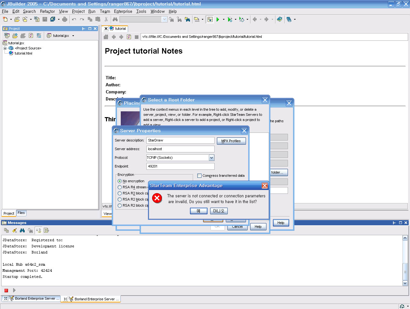Click the Make Project icon

197,19
